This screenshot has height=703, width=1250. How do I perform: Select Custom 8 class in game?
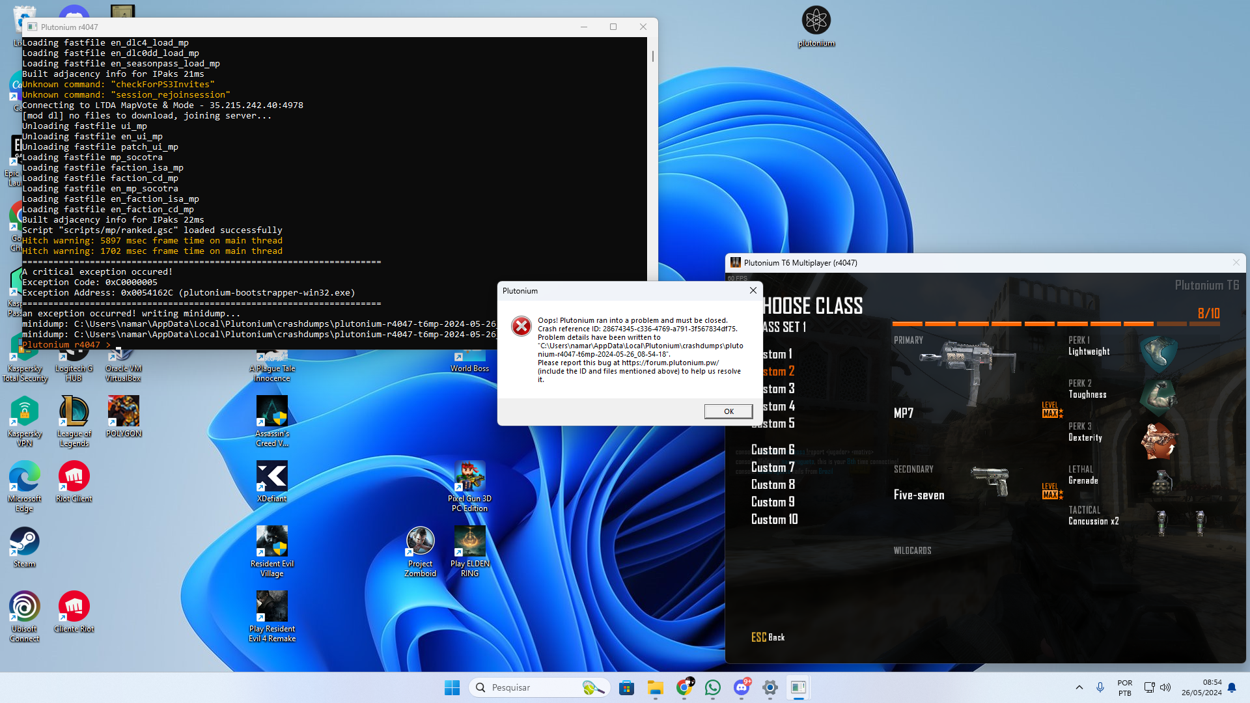pyautogui.click(x=773, y=484)
